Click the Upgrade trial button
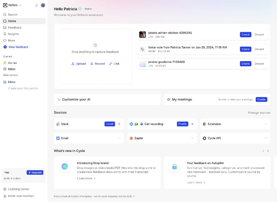This screenshot has width=277, height=202. (x=35, y=172)
